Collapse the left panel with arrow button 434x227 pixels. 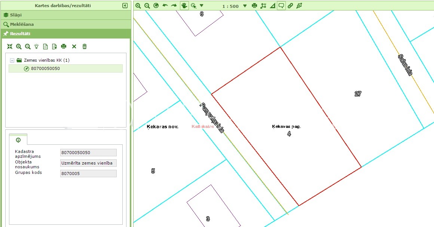pyautogui.click(x=125, y=6)
